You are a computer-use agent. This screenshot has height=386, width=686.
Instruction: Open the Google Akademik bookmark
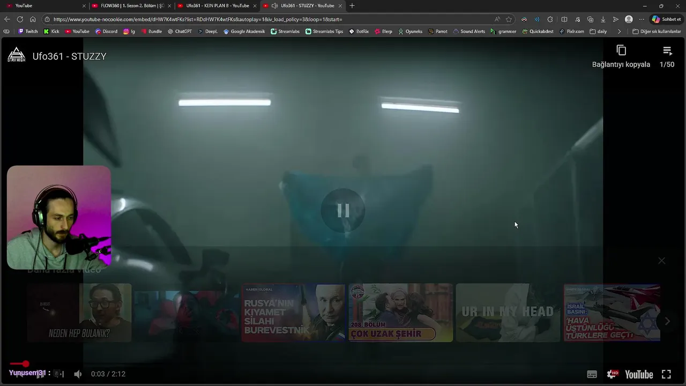coord(244,31)
